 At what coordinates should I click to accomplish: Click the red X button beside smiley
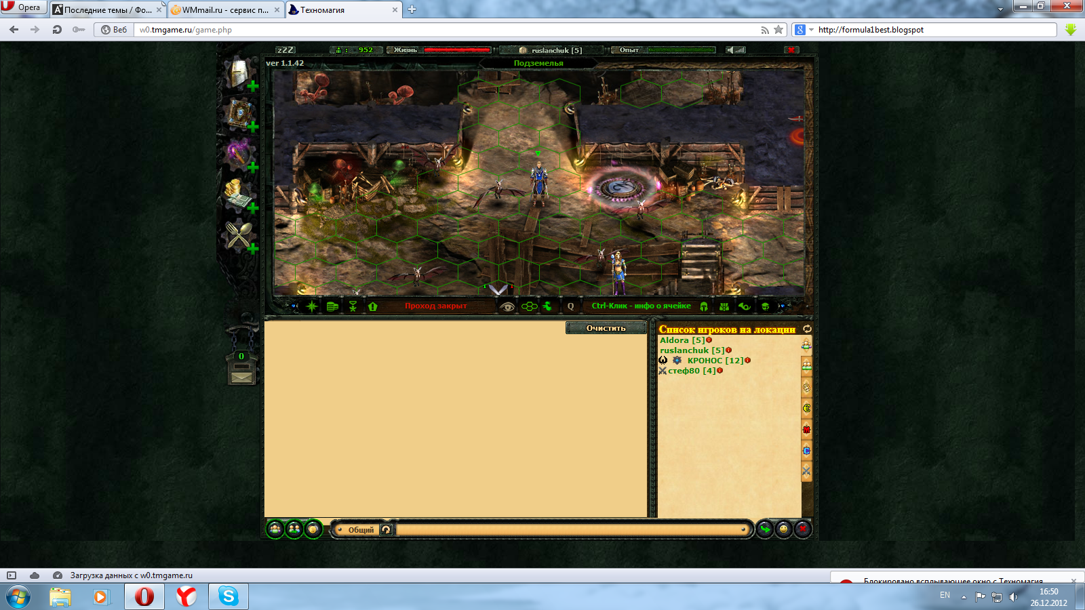(x=803, y=529)
